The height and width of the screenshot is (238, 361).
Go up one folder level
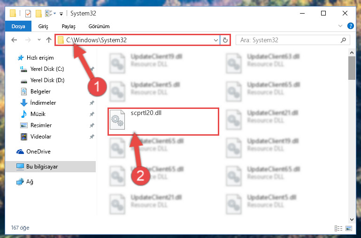pos(48,40)
